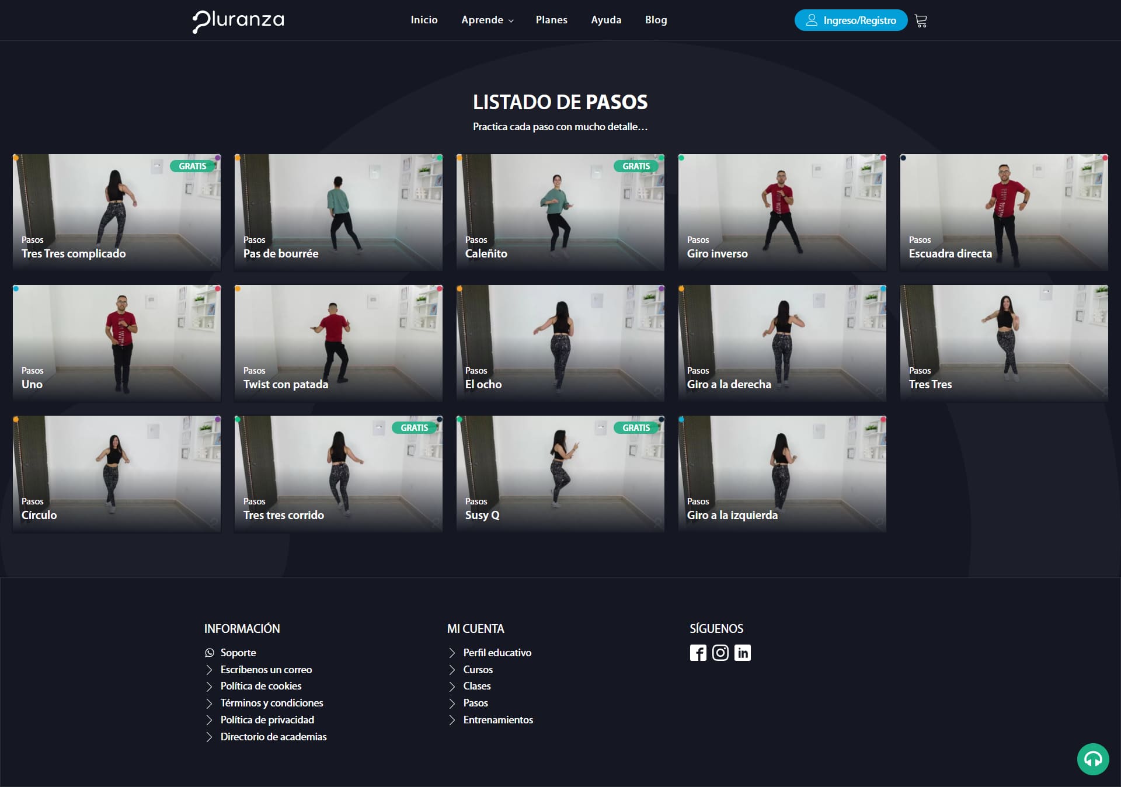The height and width of the screenshot is (787, 1121).
Task: Click the Soporte footer link
Action: [238, 653]
